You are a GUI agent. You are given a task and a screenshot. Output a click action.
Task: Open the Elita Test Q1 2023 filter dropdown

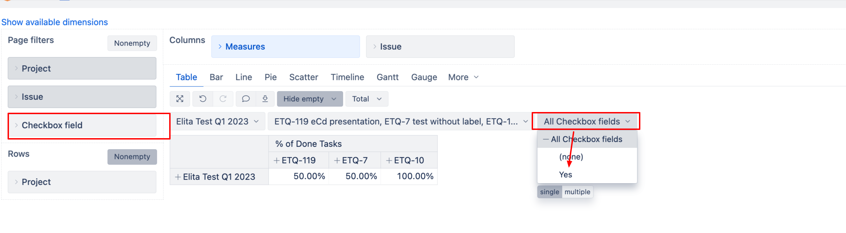click(217, 121)
